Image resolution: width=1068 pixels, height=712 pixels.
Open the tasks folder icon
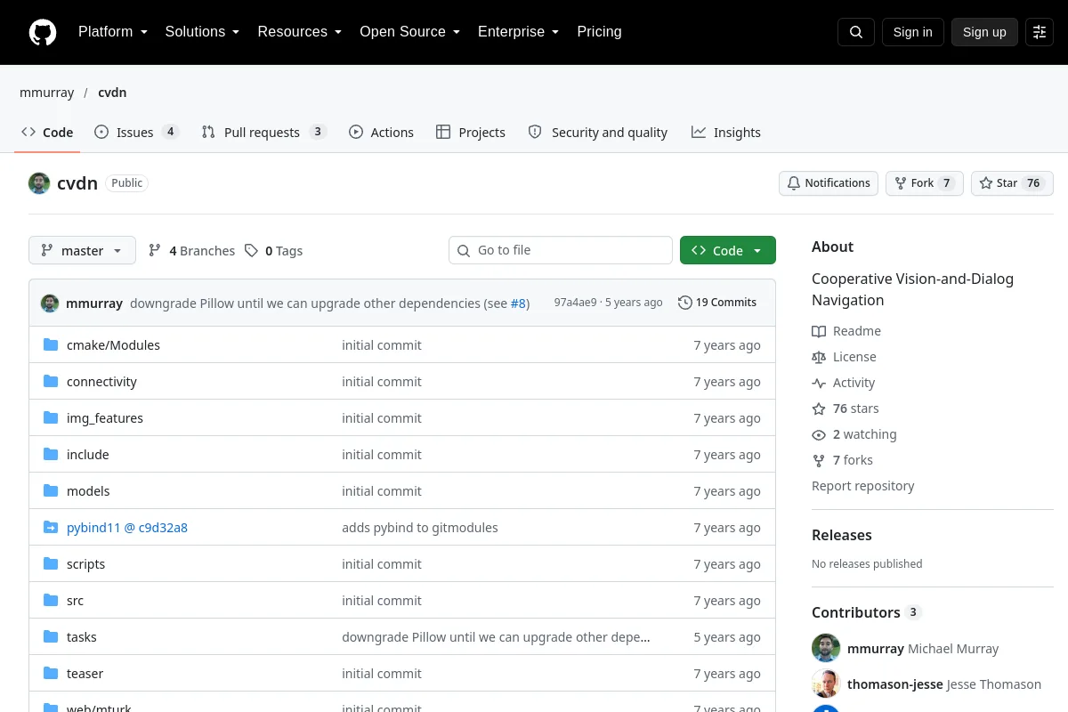tap(51, 637)
